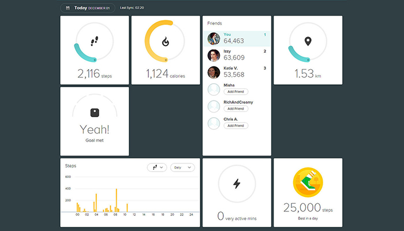Click the 0 very active mins text
Viewport: 404px width, 231px height.
pyautogui.click(x=237, y=216)
